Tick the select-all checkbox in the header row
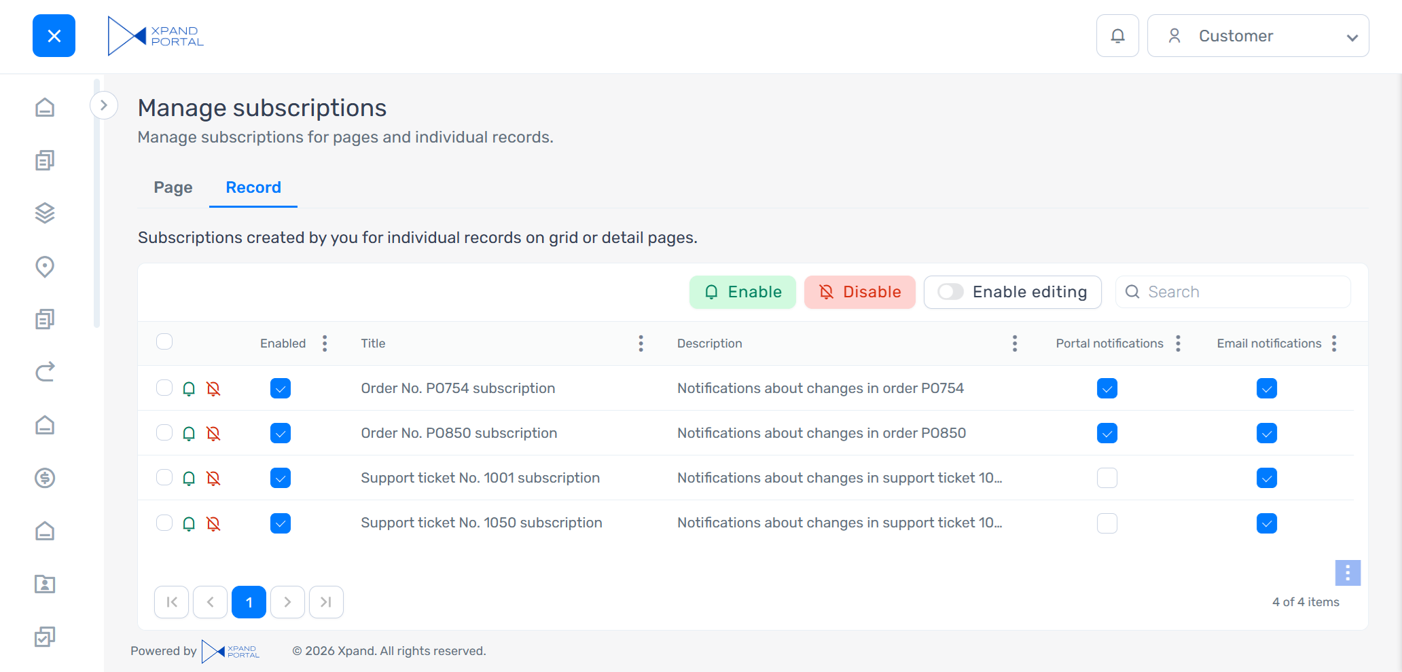Viewport: 1402px width, 672px height. pos(164,341)
